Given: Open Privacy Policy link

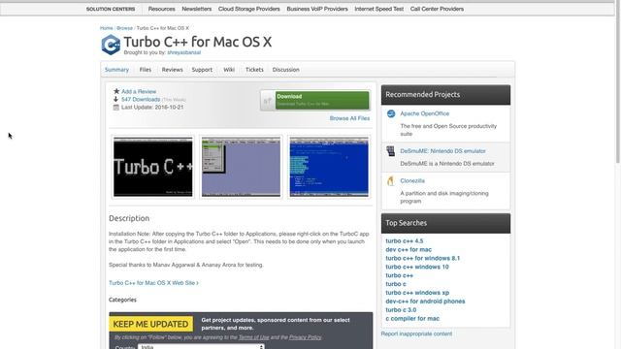Looking at the screenshot, I should [x=305, y=337].
